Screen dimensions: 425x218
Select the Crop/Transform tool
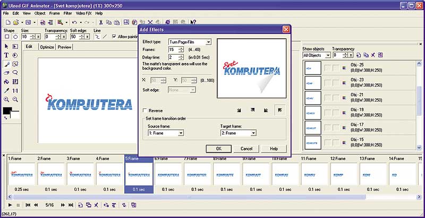[x=15, y=81]
